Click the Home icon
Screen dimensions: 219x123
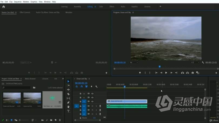coord(4,7)
